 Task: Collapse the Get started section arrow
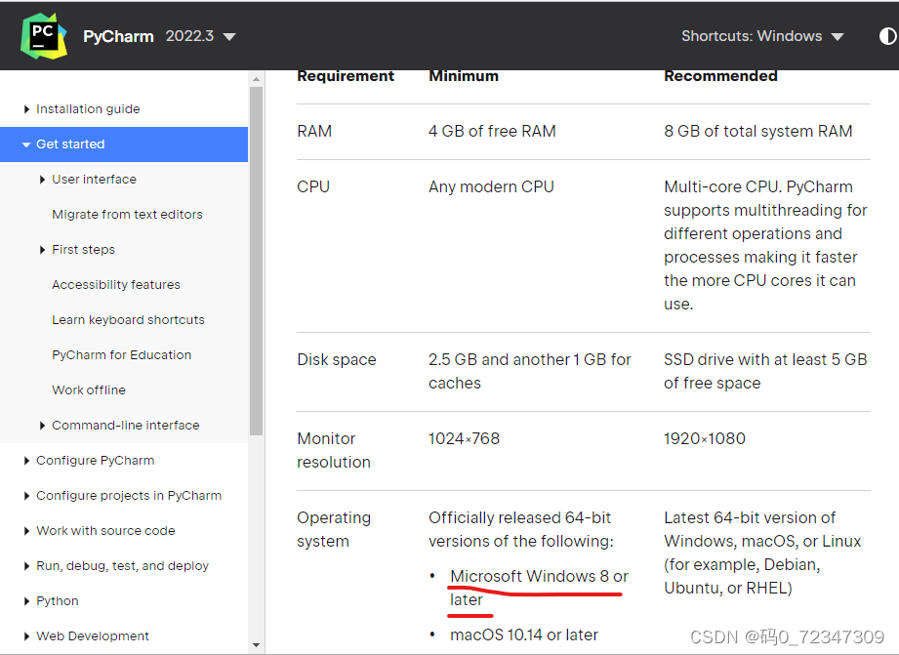(25, 144)
